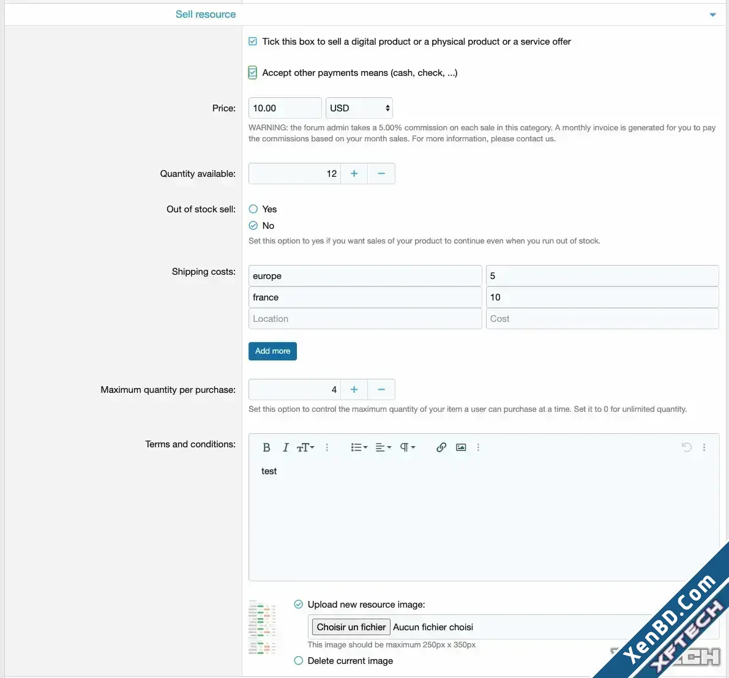This screenshot has width=729, height=678.
Task: Open the font size menu
Action: (305, 447)
